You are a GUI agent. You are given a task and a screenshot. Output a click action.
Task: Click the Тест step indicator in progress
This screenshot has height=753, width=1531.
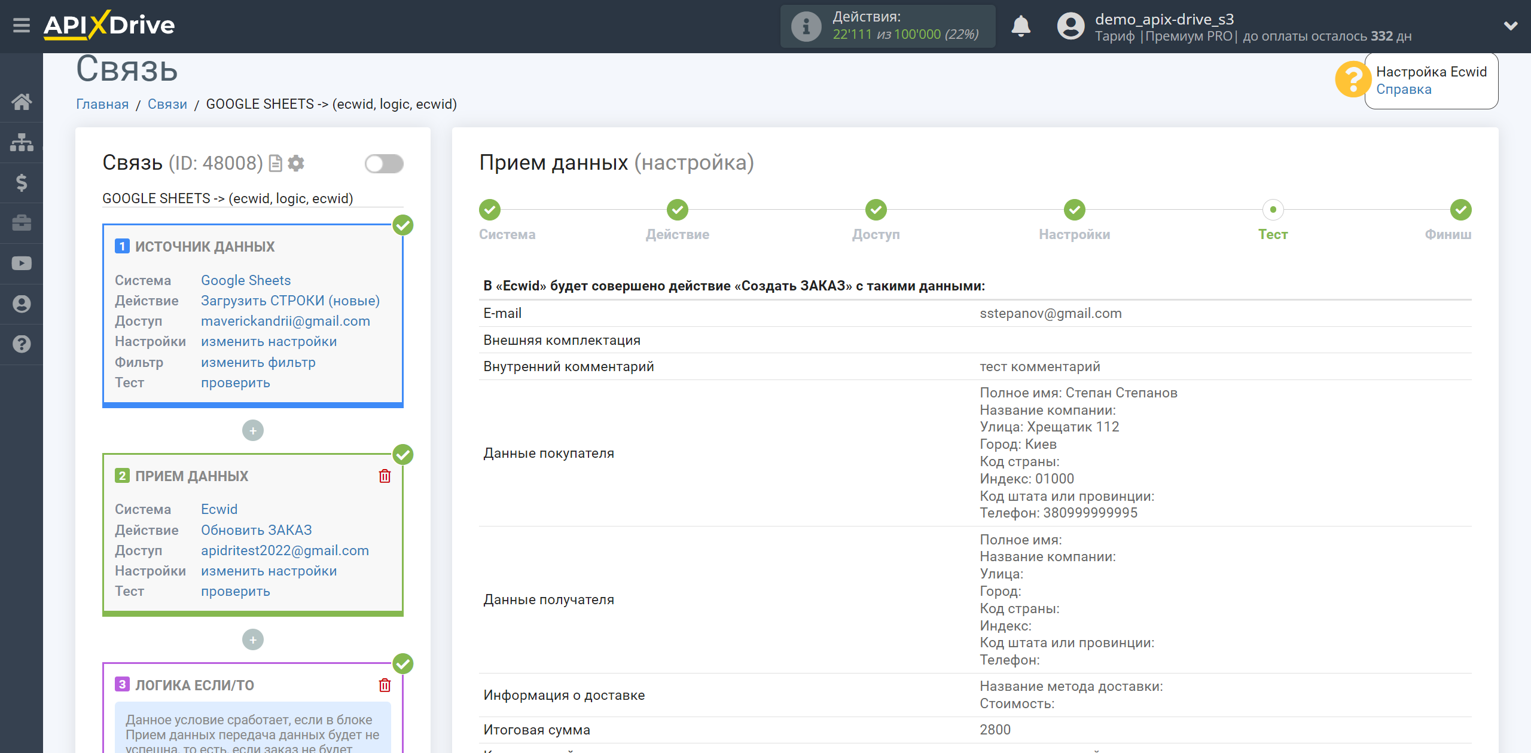coord(1272,210)
